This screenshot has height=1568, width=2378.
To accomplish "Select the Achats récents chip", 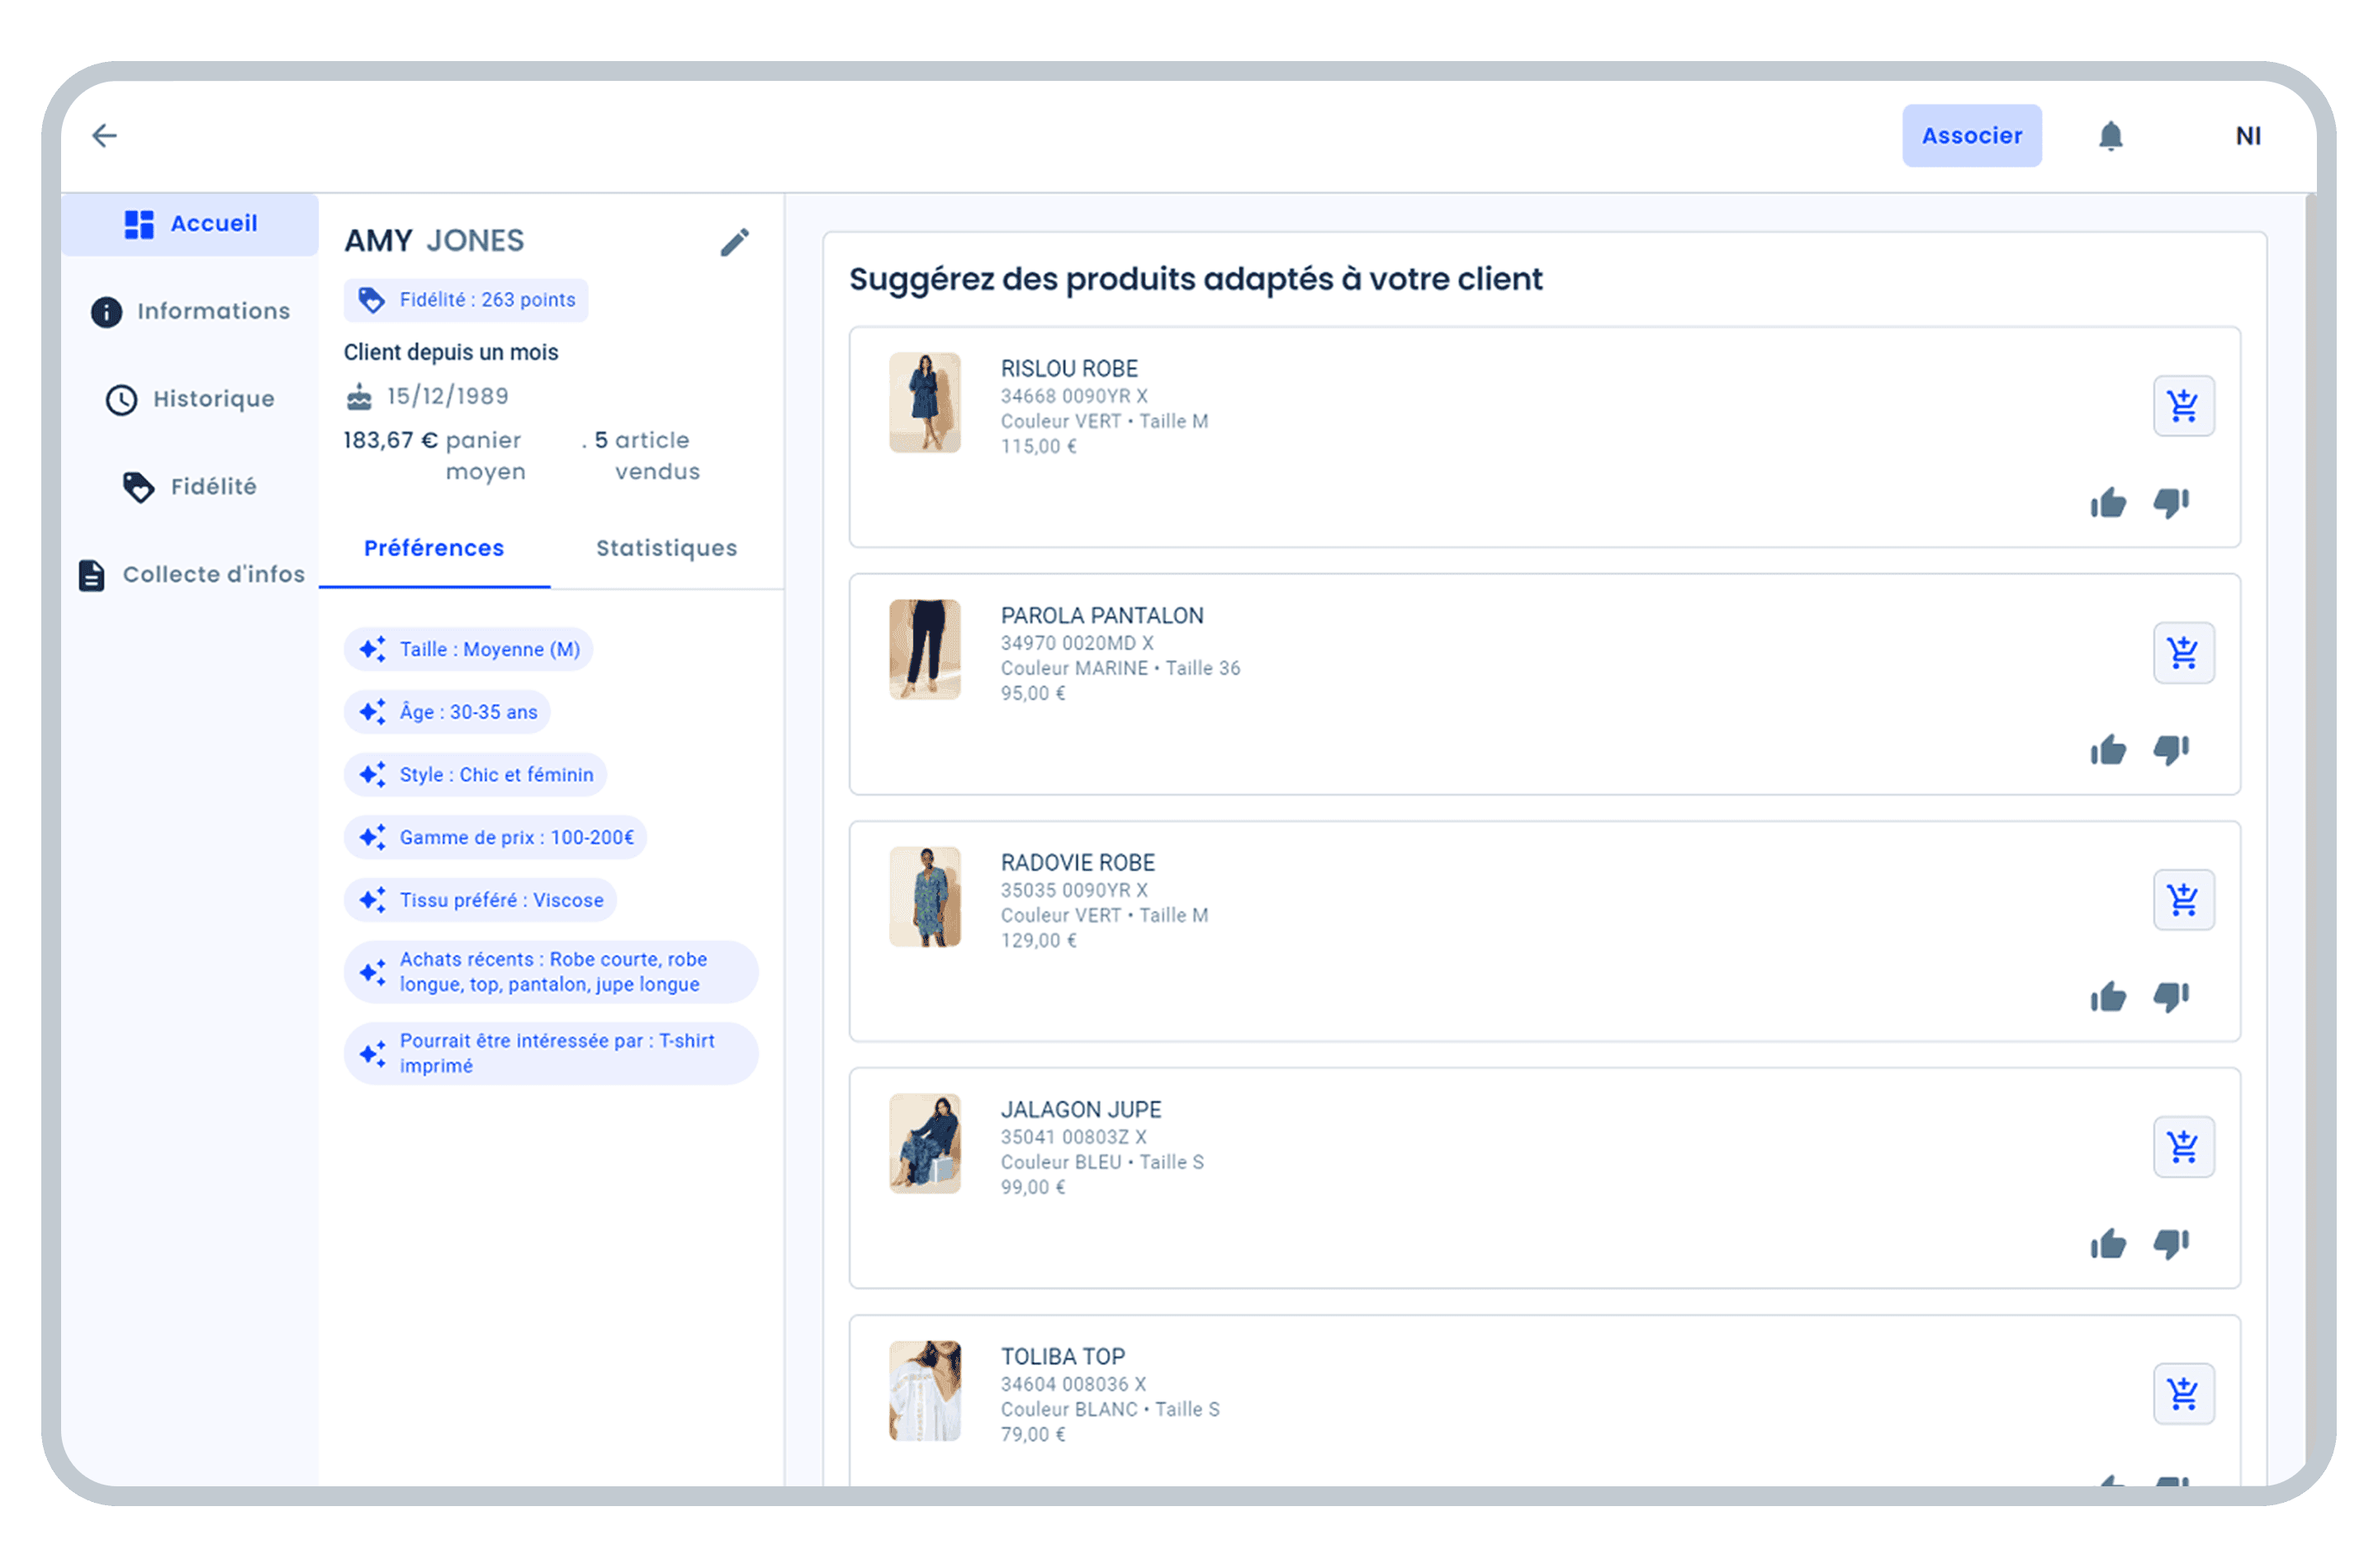I will [550, 972].
